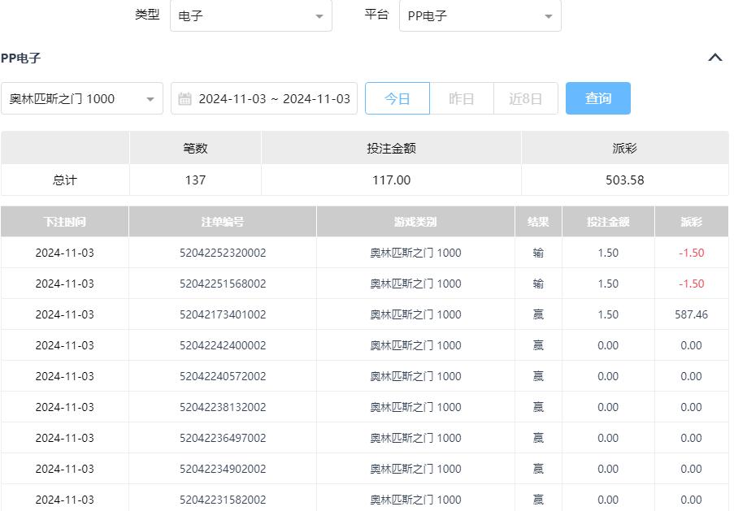This screenshot has height=511, width=734.
Task: Click bet order number 52042173401002
Action: [222, 314]
